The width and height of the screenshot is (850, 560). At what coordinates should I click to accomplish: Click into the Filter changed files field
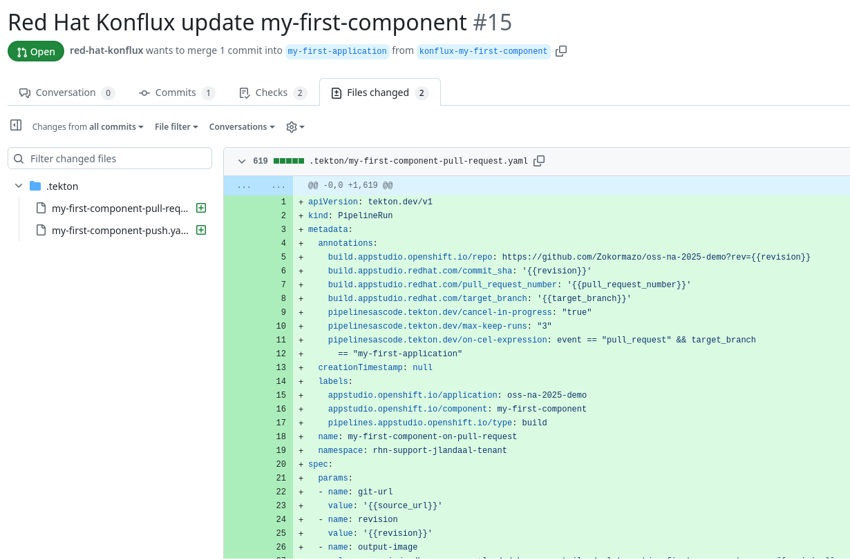click(111, 158)
